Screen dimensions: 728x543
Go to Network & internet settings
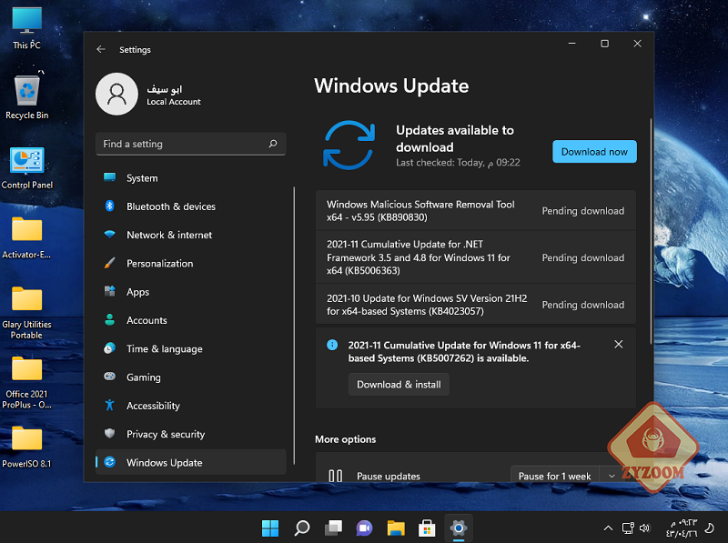(190, 235)
